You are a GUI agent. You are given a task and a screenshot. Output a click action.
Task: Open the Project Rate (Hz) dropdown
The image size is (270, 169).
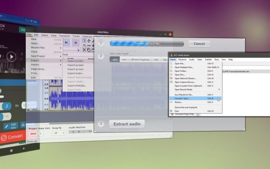[x=36, y=134]
